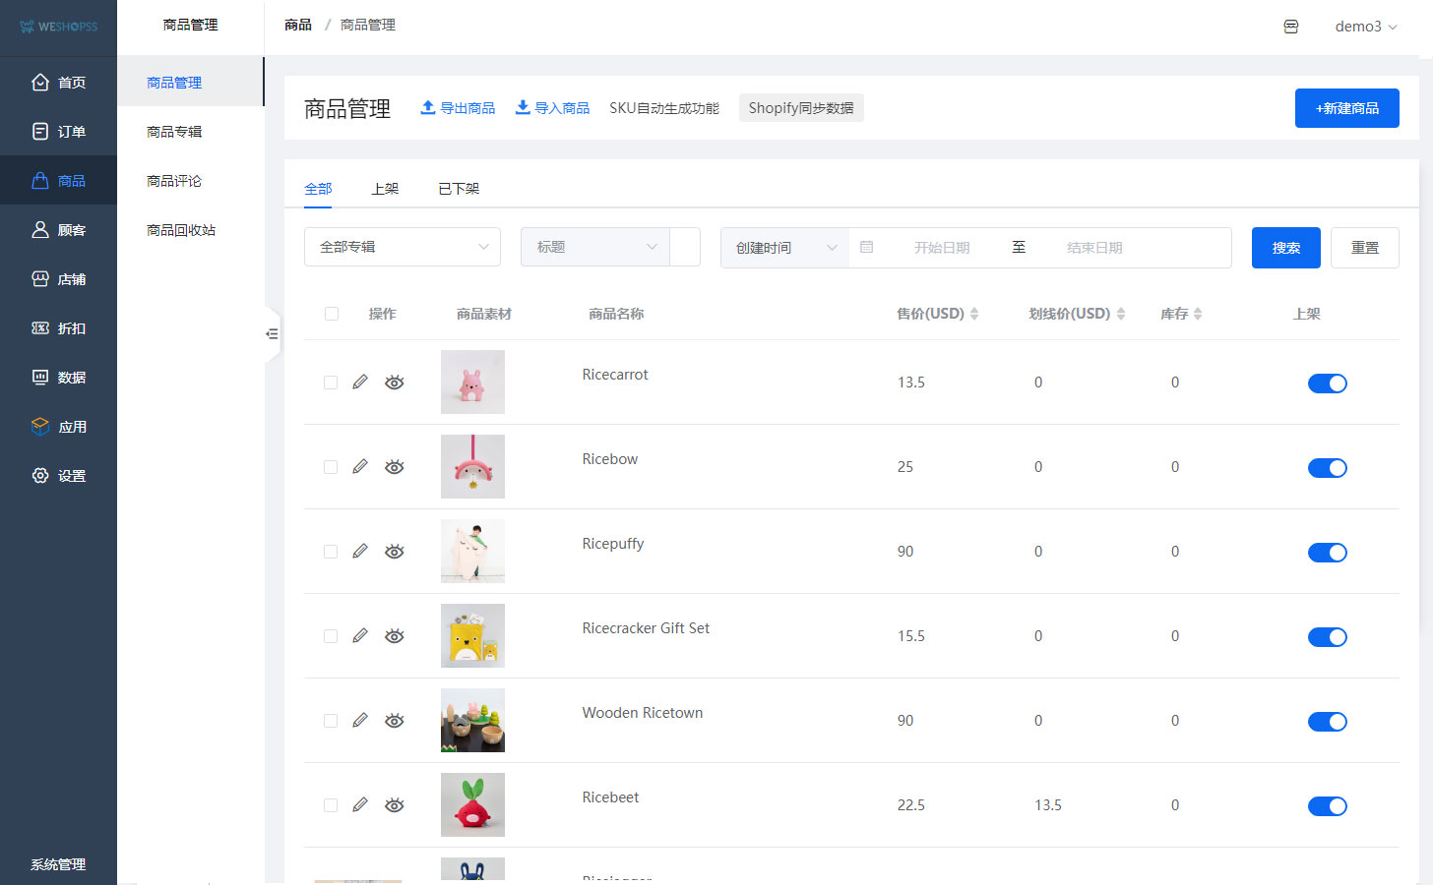Click the 开始日期 start date field
This screenshot has width=1433, height=885.
click(941, 248)
